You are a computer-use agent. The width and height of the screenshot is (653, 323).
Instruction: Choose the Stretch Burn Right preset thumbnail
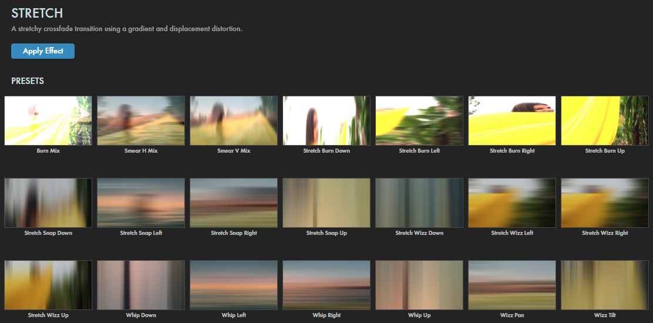pos(512,121)
